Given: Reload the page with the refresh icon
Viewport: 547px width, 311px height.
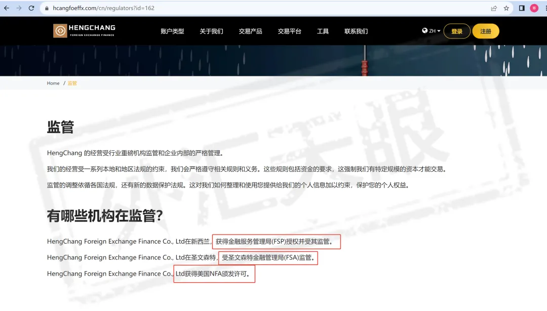Looking at the screenshot, I should point(31,8).
